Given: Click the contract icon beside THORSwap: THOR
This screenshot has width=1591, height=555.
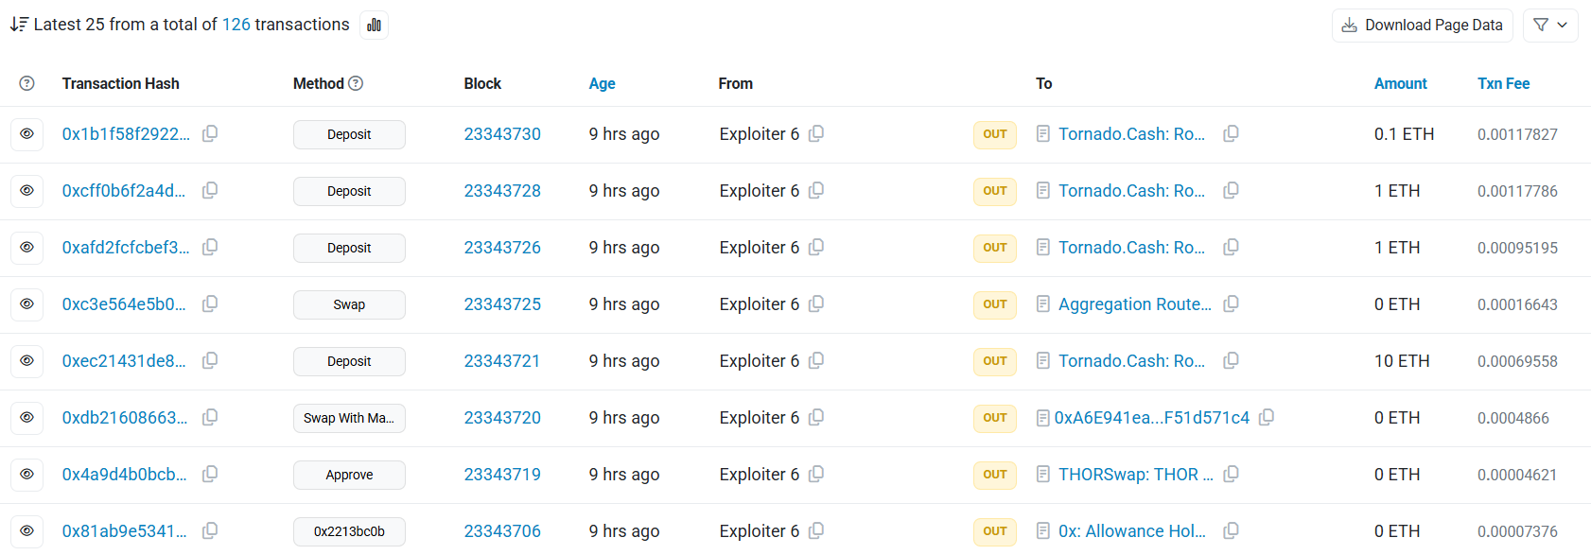Looking at the screenshot, I should point(1042,474).
